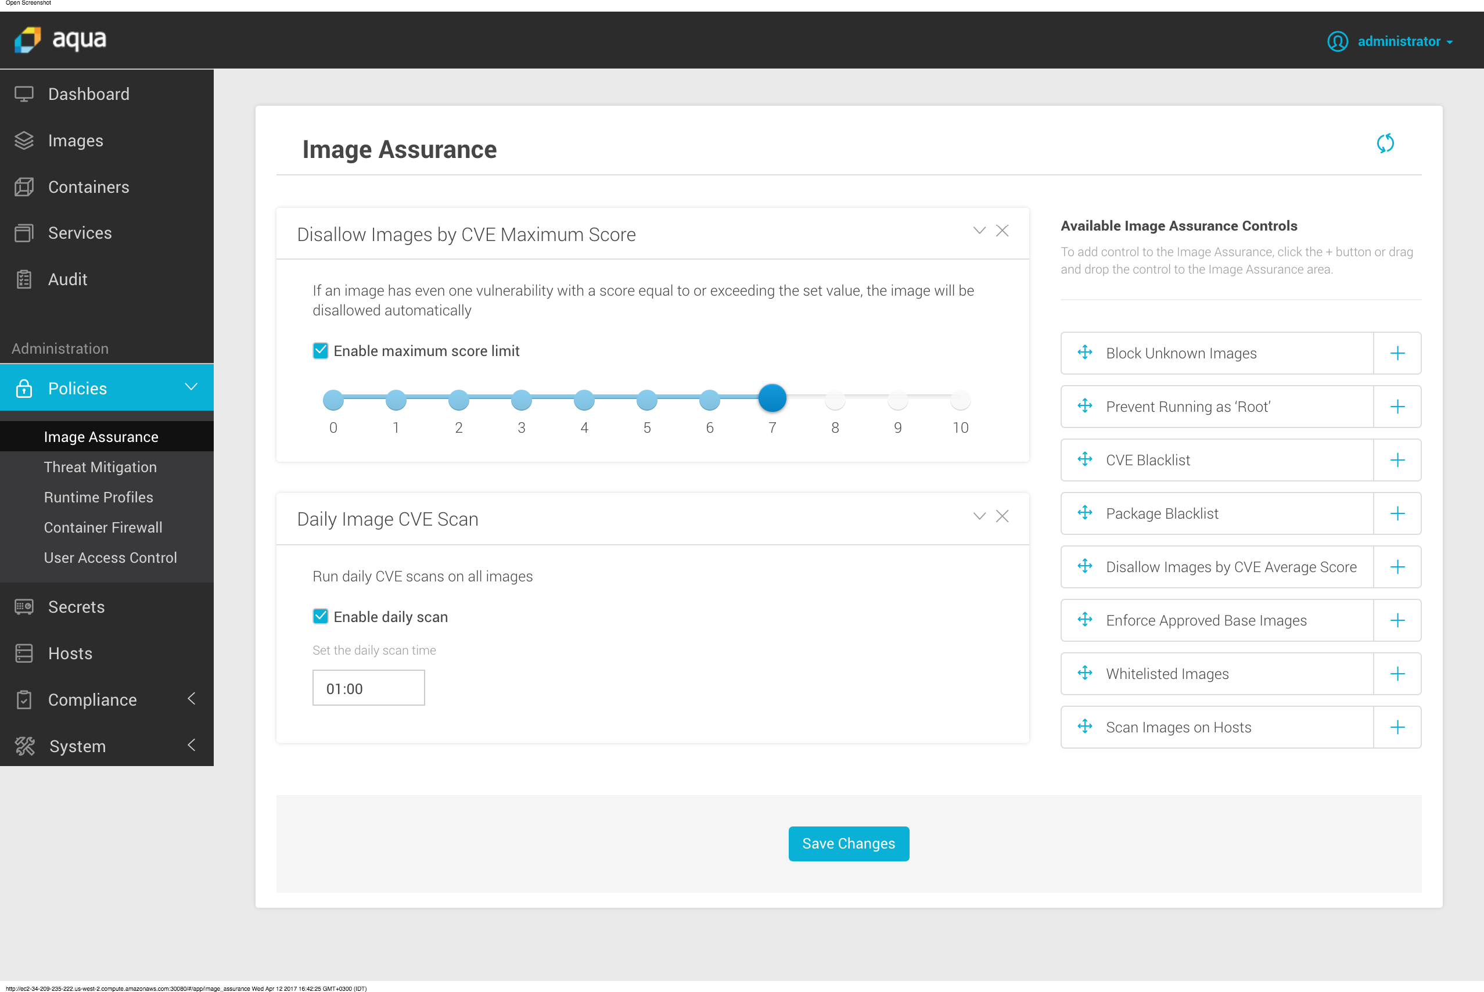Click the Package Blacklist add icon
Screen dimensions: 1484x992
click(x=1397, y=513)
